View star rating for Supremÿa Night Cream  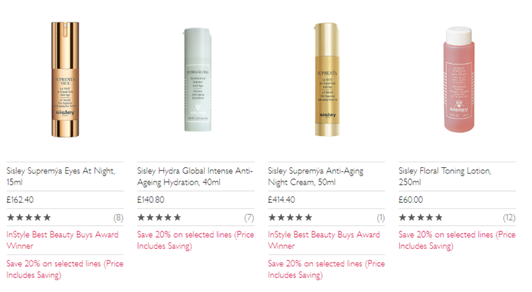tap(290, 217)
